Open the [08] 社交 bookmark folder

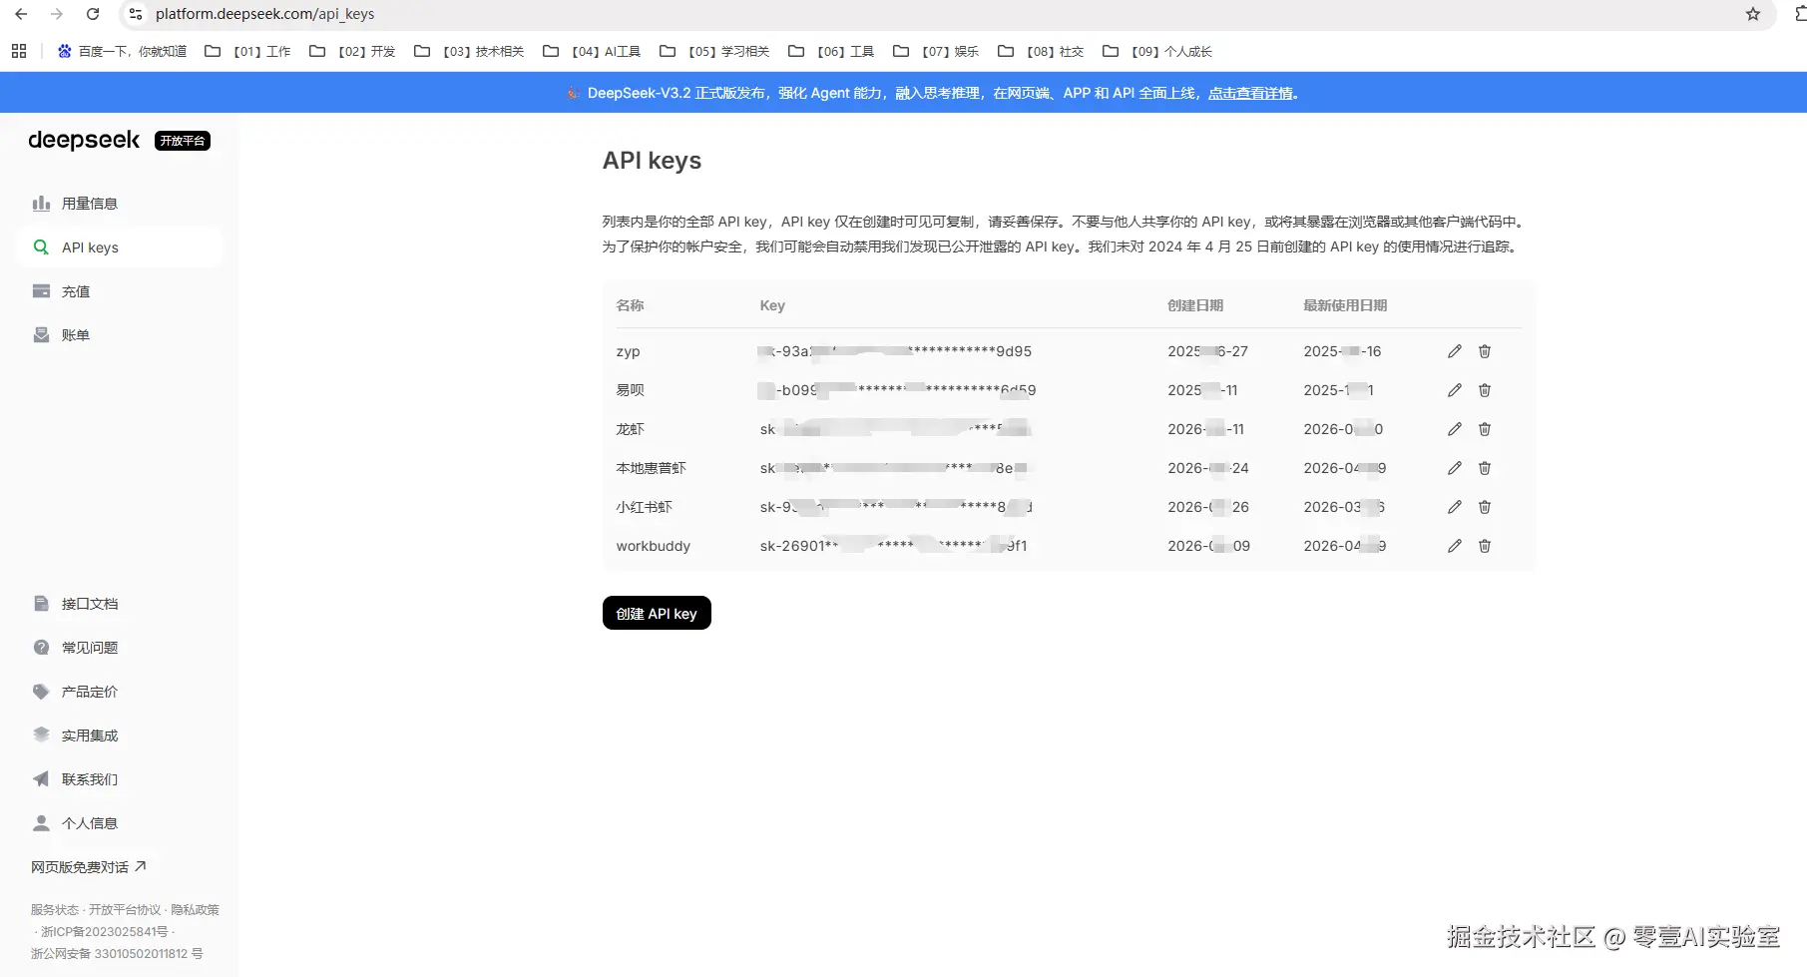1041,51
